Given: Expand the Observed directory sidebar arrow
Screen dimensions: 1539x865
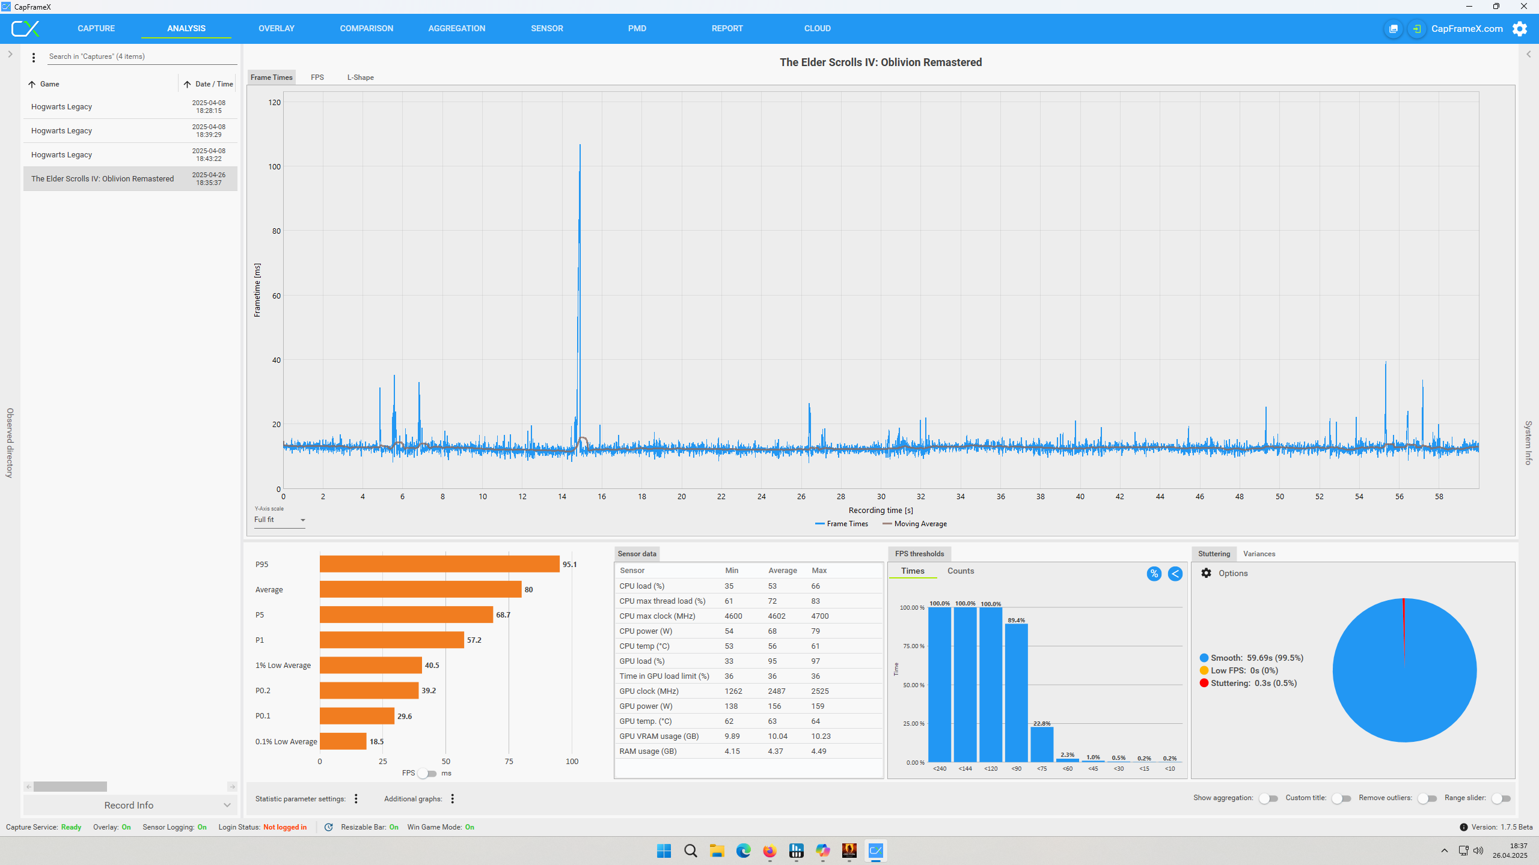Looking at the screenshot, I should tap(10, 54).
